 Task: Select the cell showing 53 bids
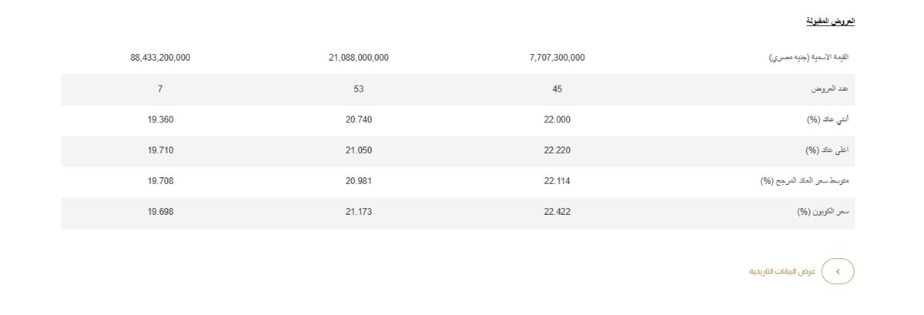pos(359,89)
